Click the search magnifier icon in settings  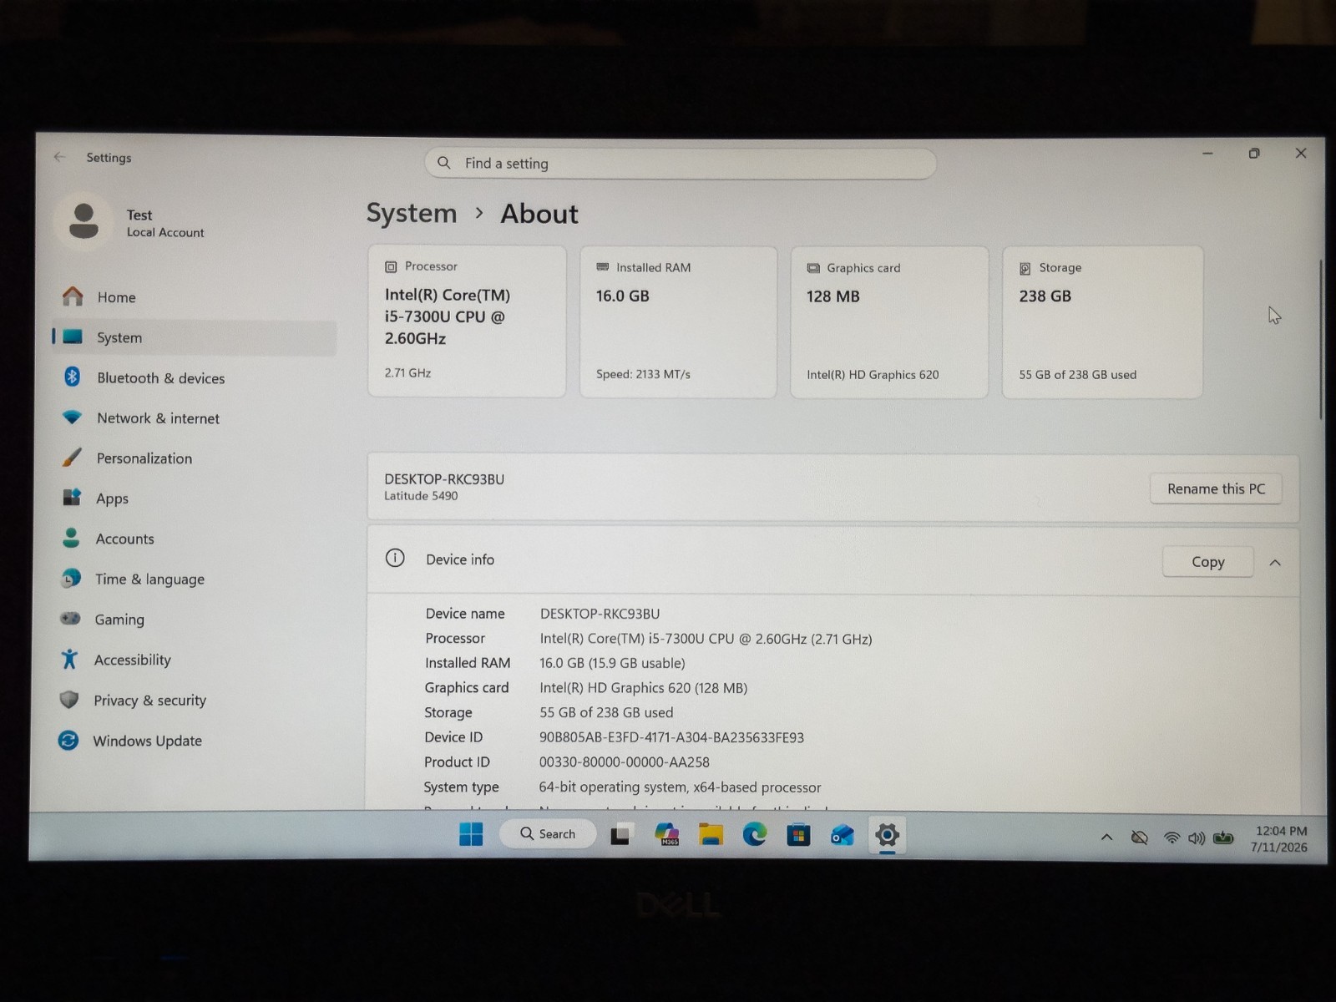[444, 163]
